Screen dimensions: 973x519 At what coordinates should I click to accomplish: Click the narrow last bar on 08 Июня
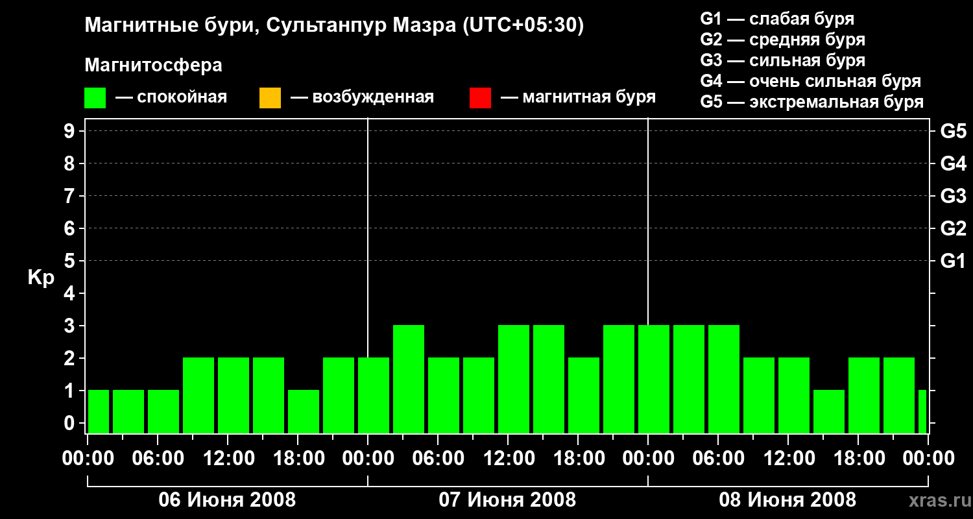coord(922,411)
